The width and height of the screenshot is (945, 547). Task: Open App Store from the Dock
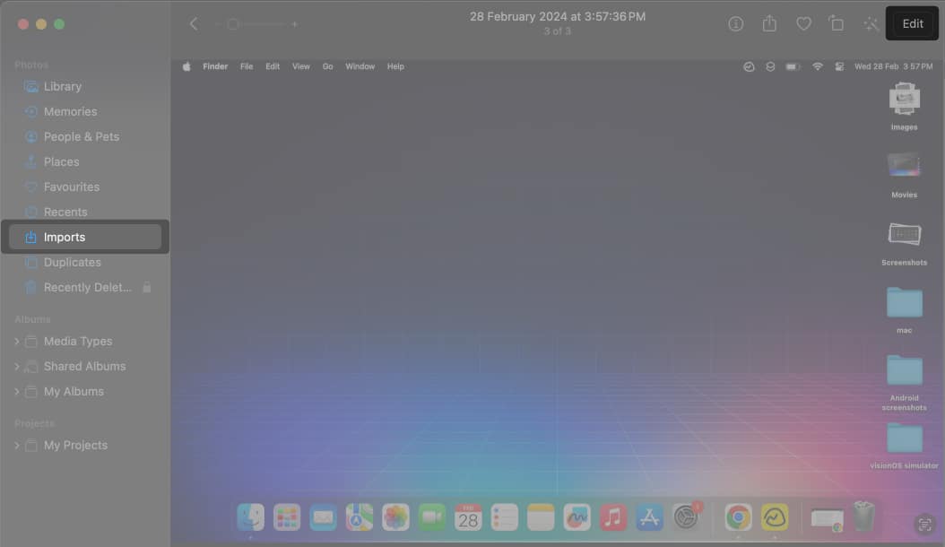coord(649,517)
